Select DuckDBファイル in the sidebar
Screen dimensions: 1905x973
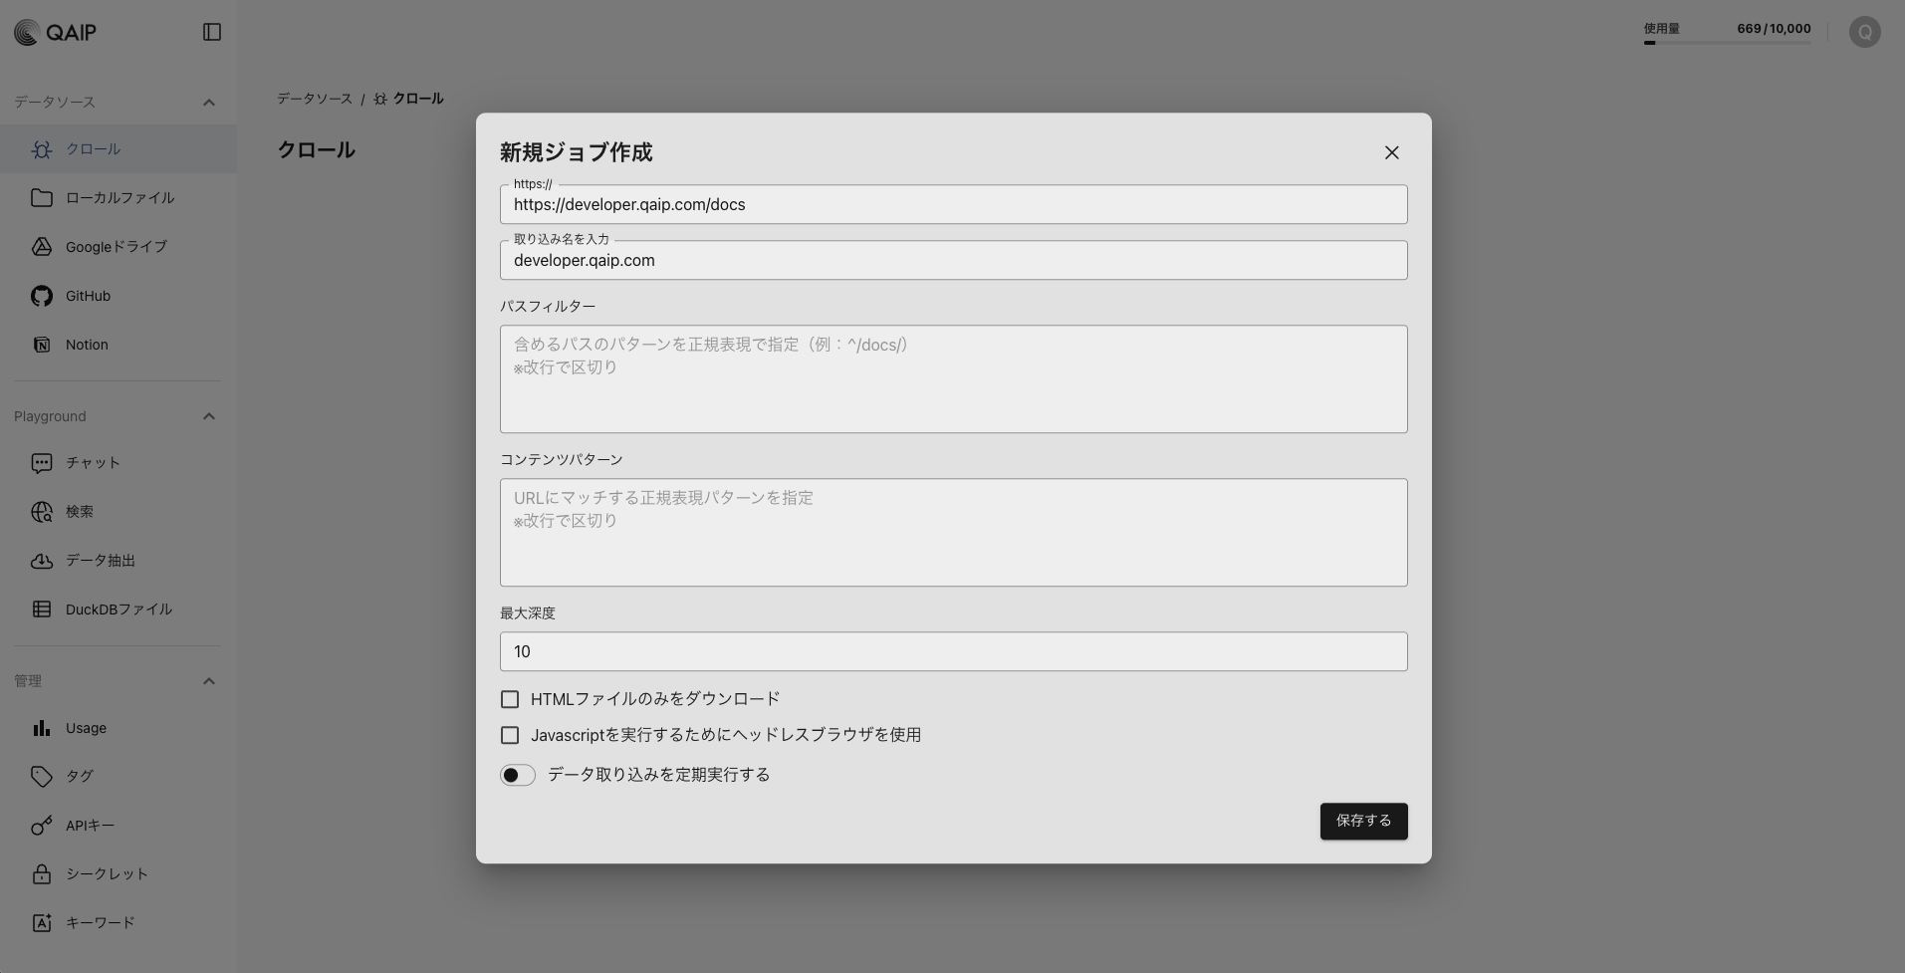pos(119,608)
